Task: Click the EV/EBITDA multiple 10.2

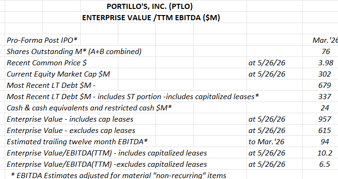Action: pyautogui.click(x=325, y=153)
